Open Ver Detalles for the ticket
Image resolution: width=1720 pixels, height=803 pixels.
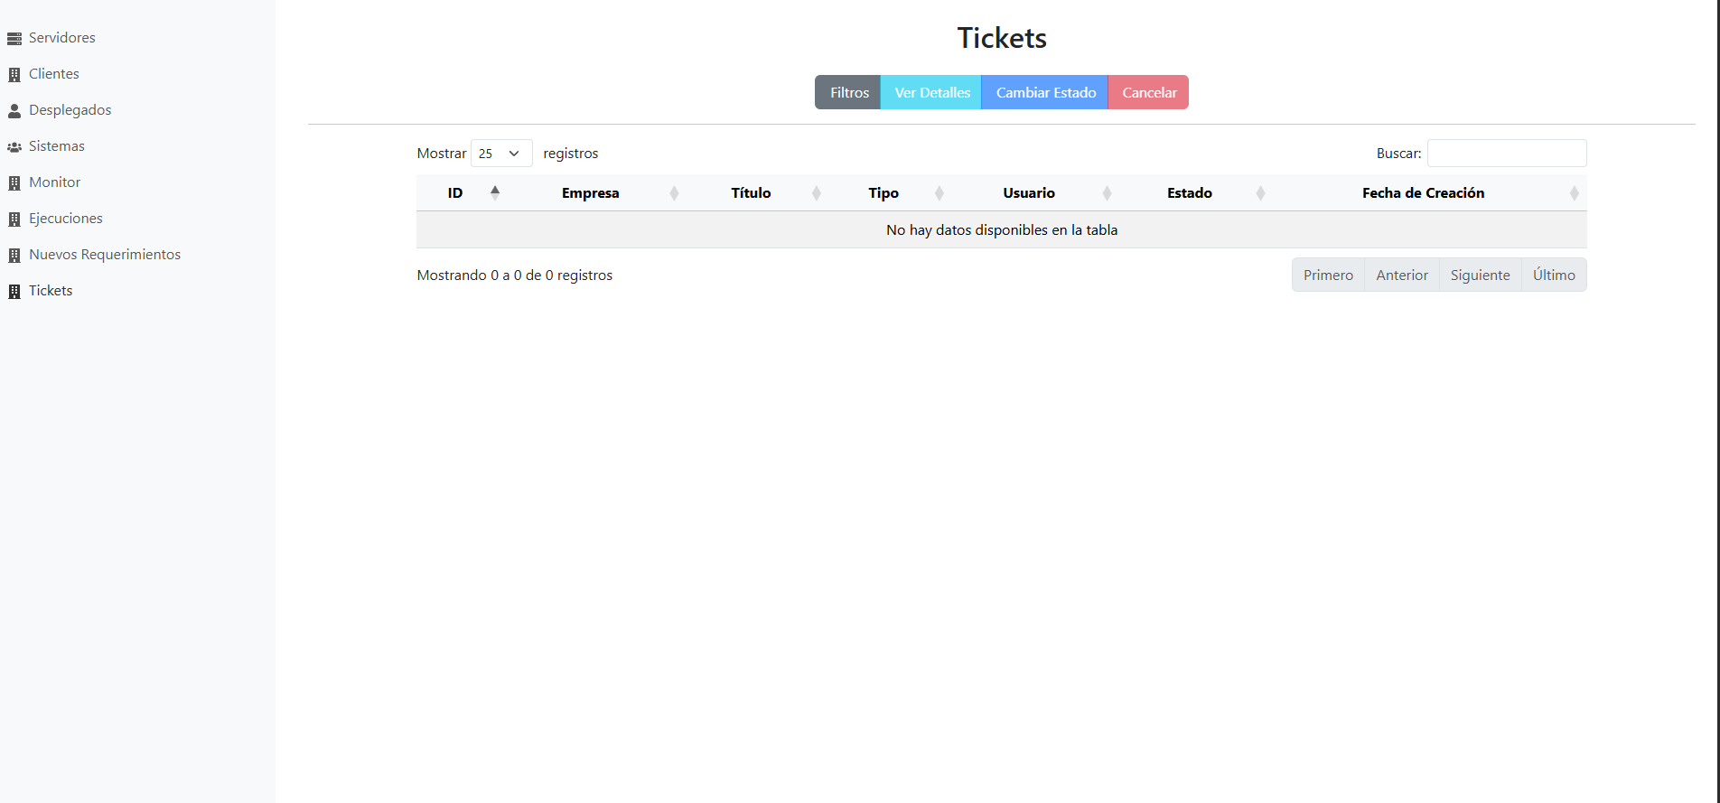point(931,93)
